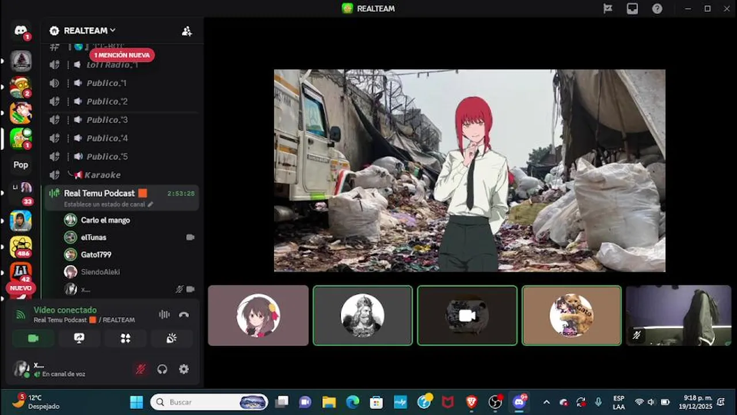Image resolution: width=737 pixels, height=415 pixels.
Task: Open Brave browser from taskbar
Action: pyautogui.click(x=472, y=402)
